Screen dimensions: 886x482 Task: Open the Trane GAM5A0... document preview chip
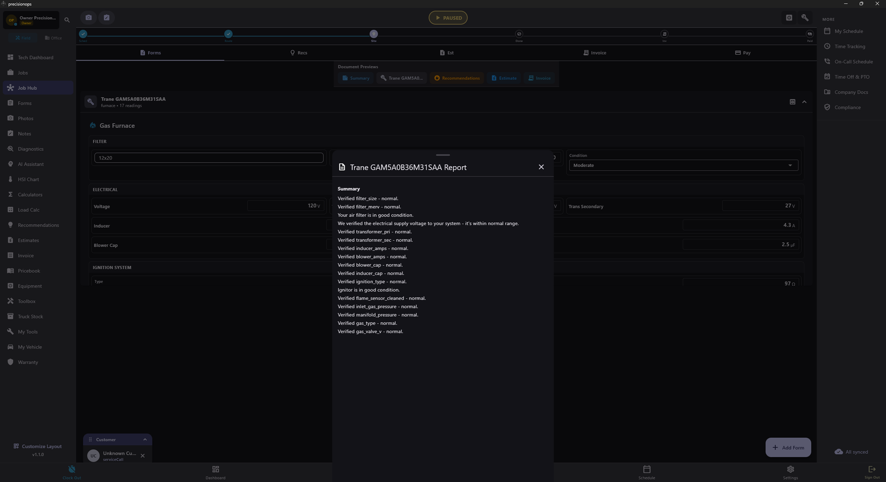coord(401,78)
